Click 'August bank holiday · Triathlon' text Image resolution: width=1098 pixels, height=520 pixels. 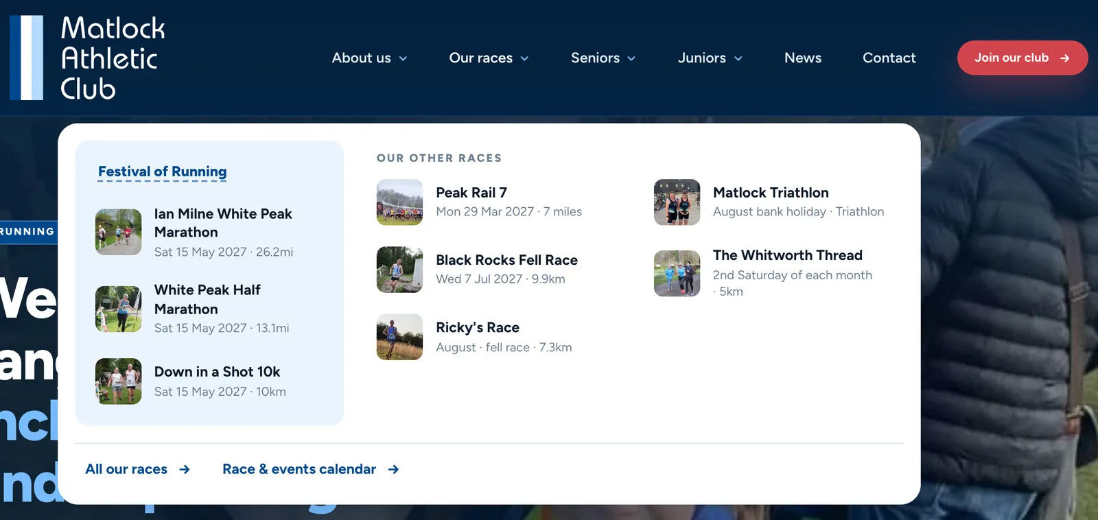click(x=798, y=211)
